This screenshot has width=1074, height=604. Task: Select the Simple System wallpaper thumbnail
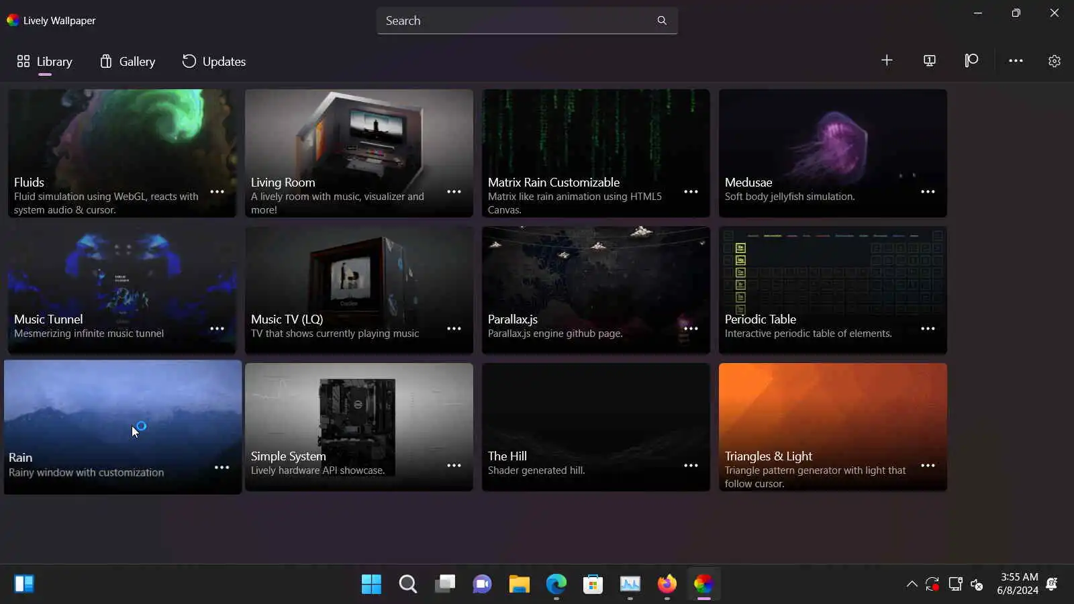[359, 427]
